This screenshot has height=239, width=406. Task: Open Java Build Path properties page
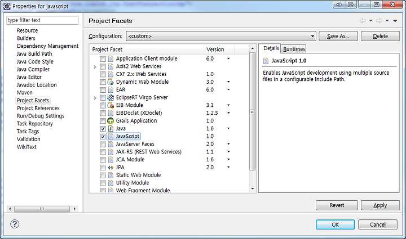pyautogui.click(x=34, y=53)
